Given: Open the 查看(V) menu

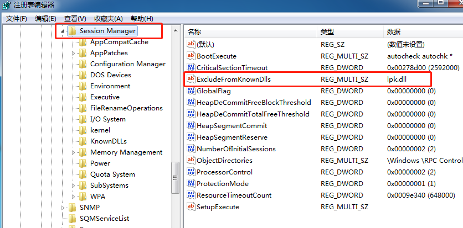Looking at the screenshot, I should [75, 18].
